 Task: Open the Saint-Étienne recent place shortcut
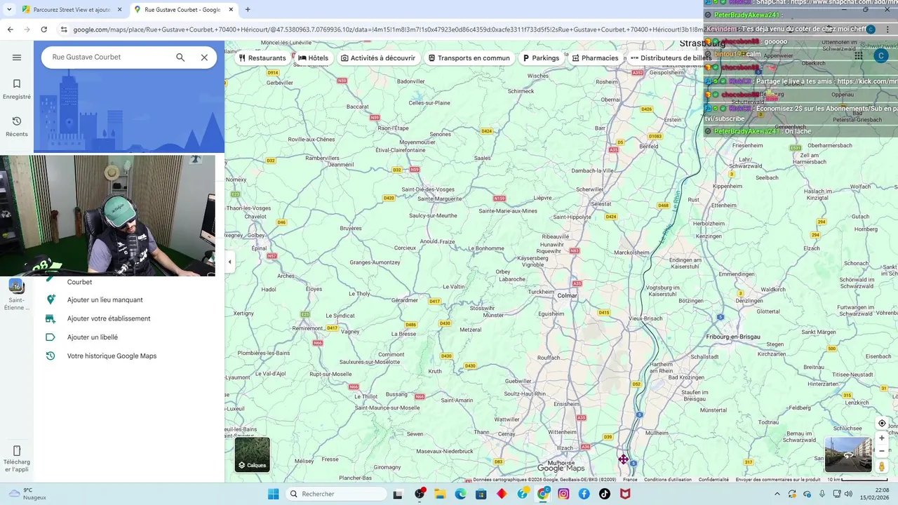[x=16, y=295]
